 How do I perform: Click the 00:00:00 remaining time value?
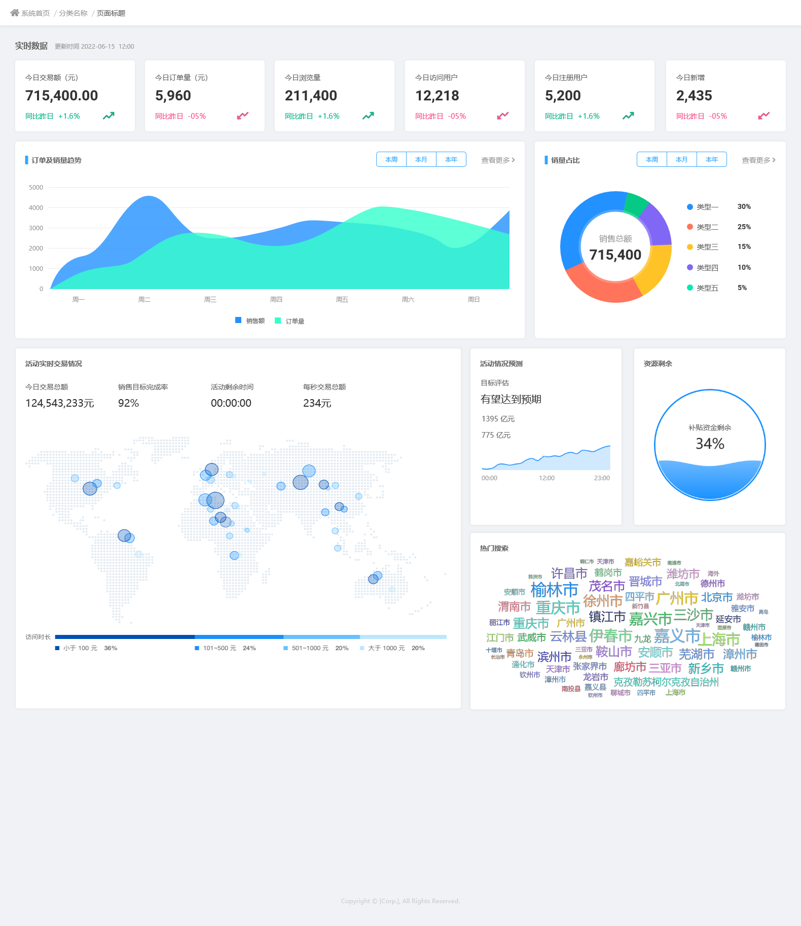(x=231, y=403)
